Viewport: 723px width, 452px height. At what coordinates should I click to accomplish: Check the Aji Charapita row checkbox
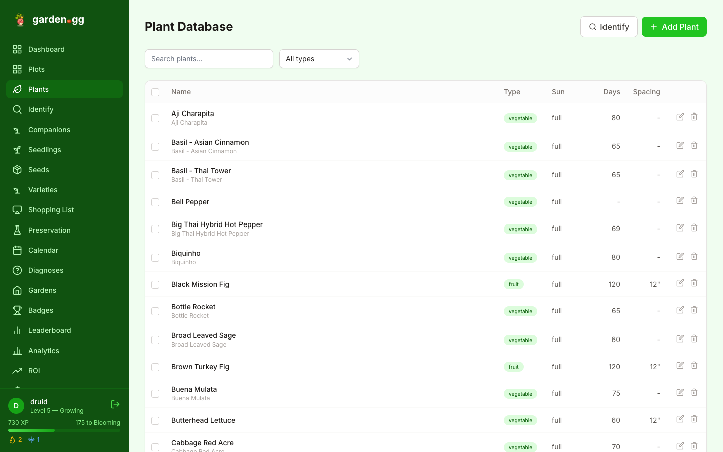tap(155, 118)
